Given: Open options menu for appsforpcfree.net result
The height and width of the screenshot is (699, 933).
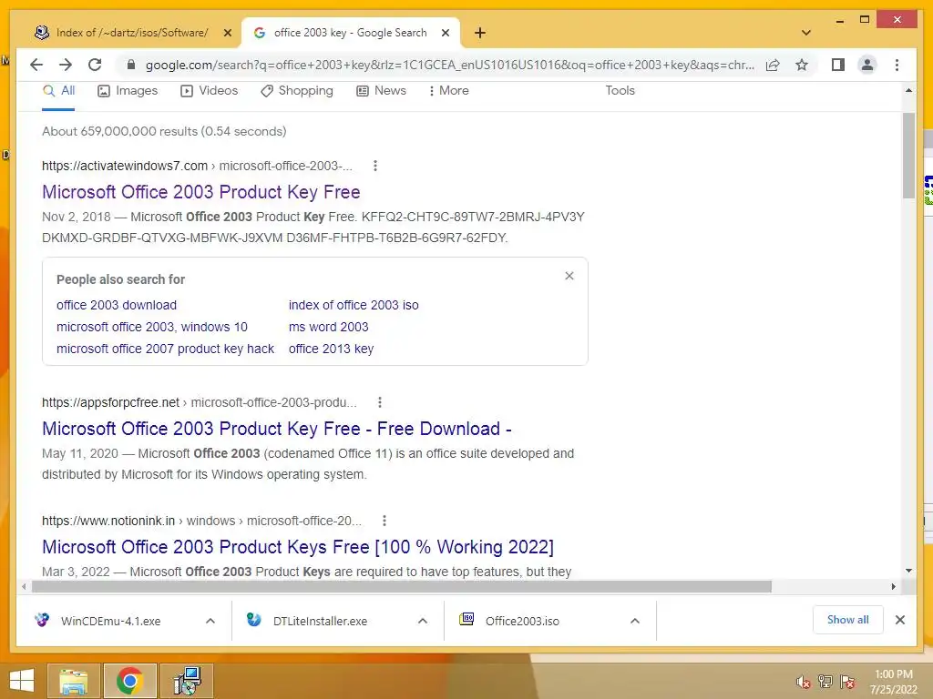Looking at the screenshot, I should [380, 402].
